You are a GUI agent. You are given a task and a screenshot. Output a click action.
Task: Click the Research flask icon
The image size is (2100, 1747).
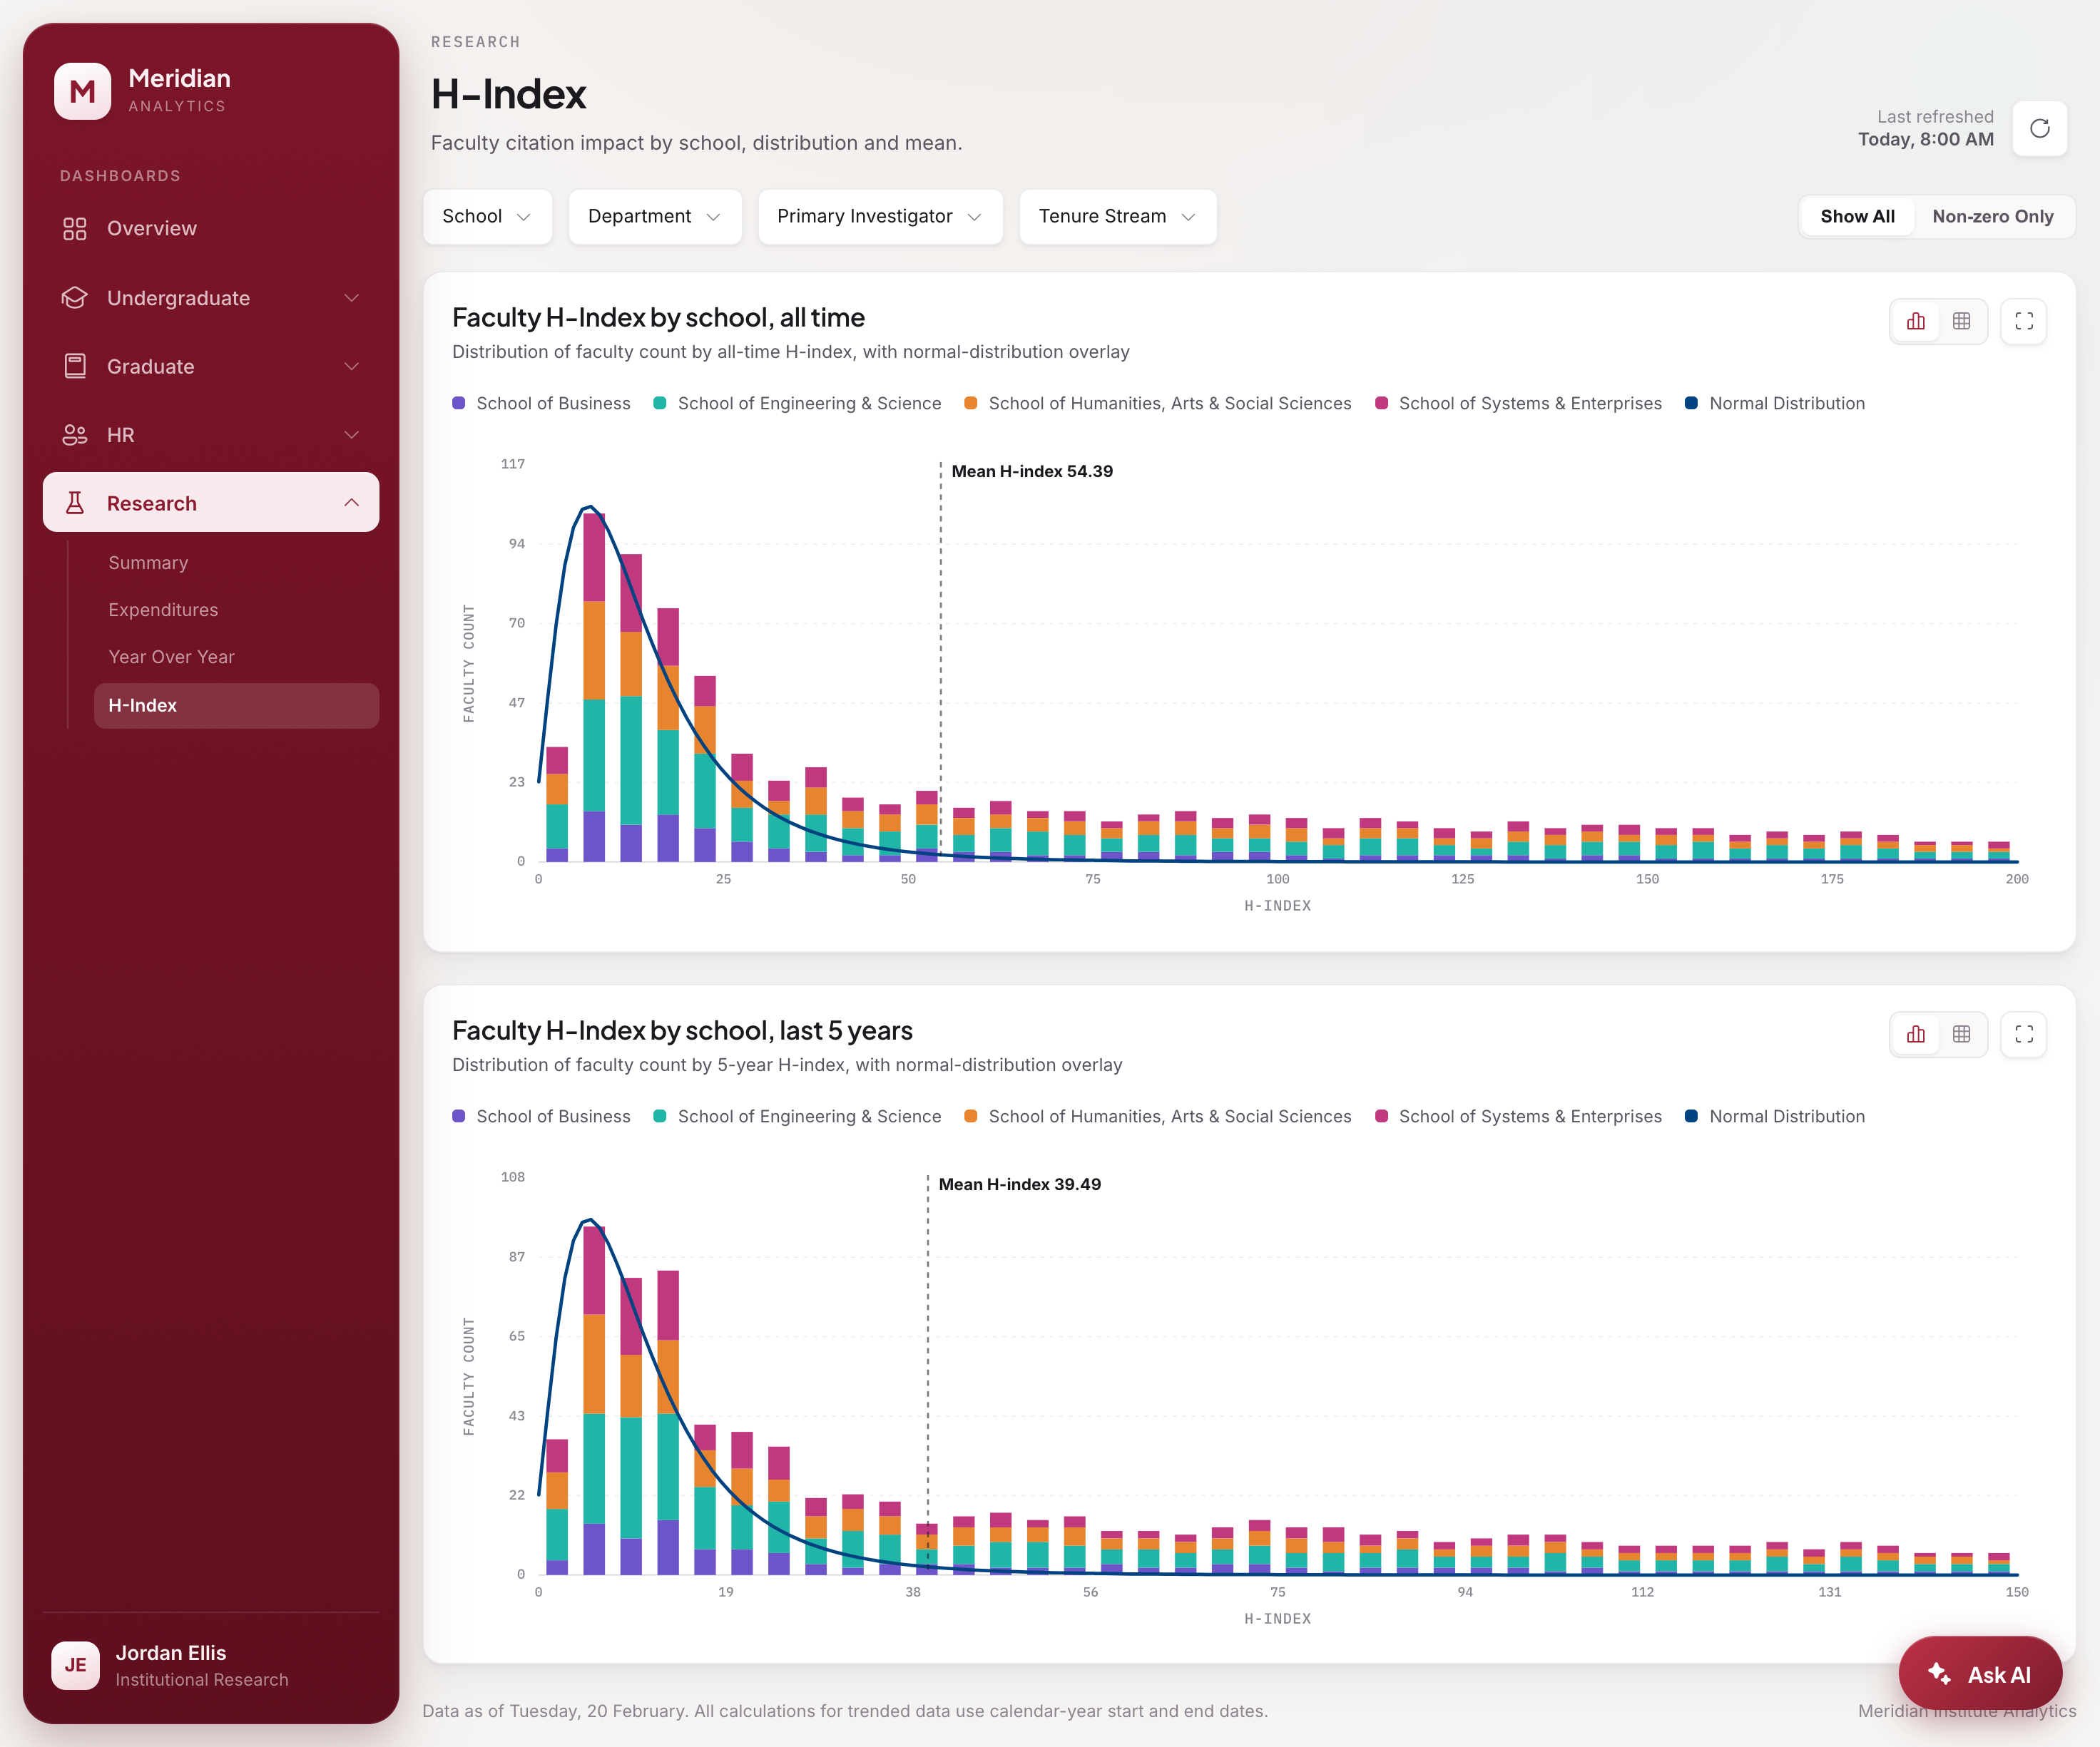point(74,503)
